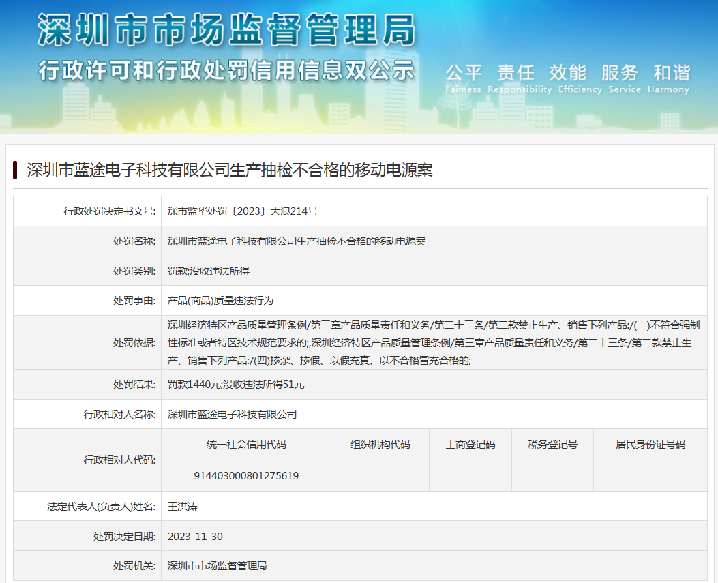Image resolution: width=718 pixels, height=583 pixels.
Task: Select credit code 914403000801275619
Action: tap(246, 475)
